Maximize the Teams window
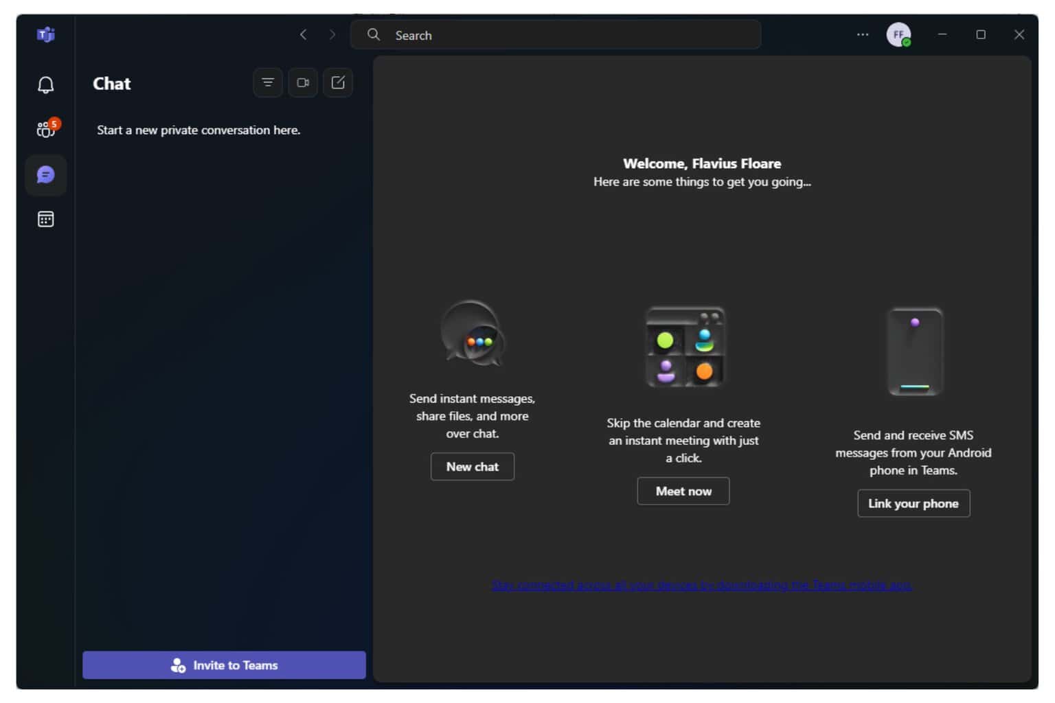The height and width of the screenshot is (703, 1055). 981,34
